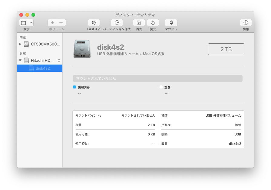Viewport: 271px width, 190px height.
Task: Click the 種類 value USB 外部物理ボリューム
Action: (223, 115)
